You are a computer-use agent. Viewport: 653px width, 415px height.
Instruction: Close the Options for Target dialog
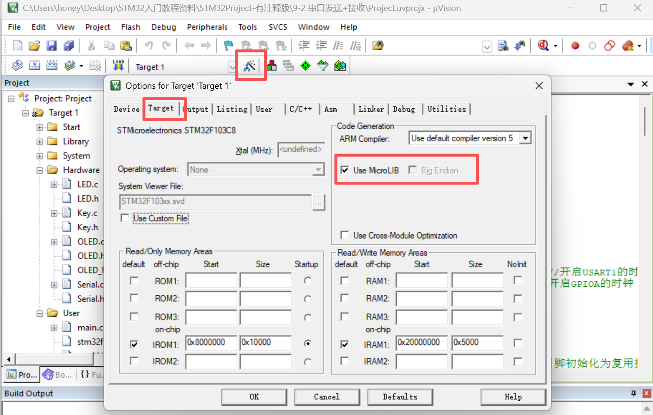coord(539,86)
